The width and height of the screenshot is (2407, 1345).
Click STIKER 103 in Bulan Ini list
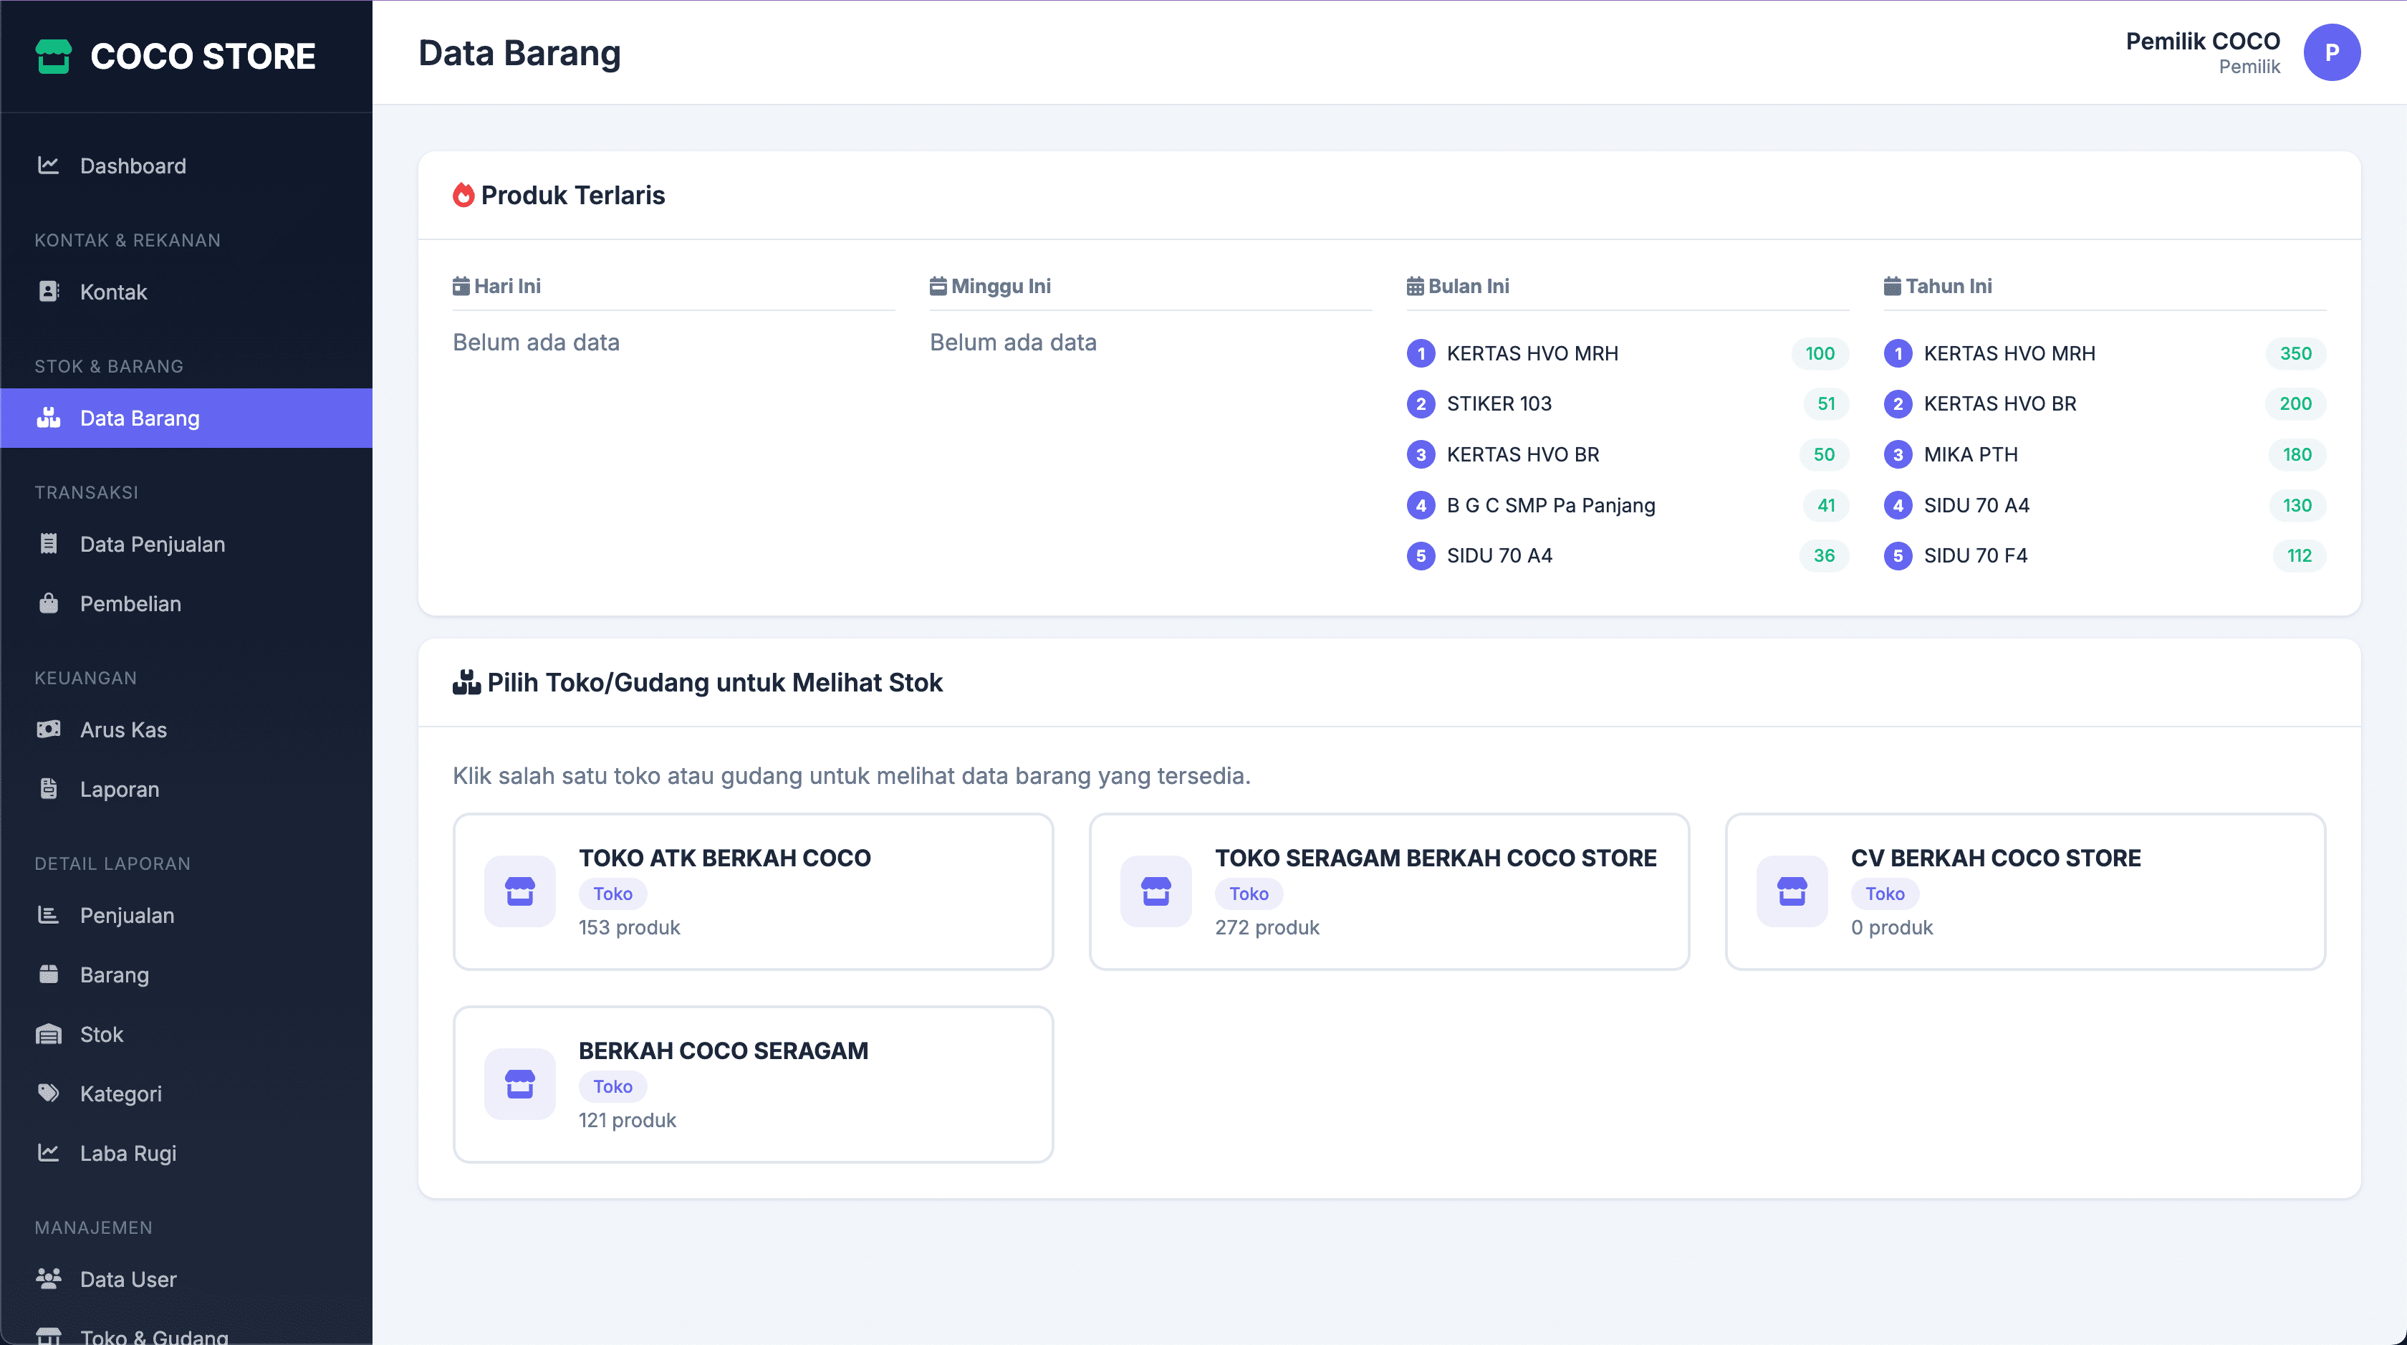(x=1499, y=403)
